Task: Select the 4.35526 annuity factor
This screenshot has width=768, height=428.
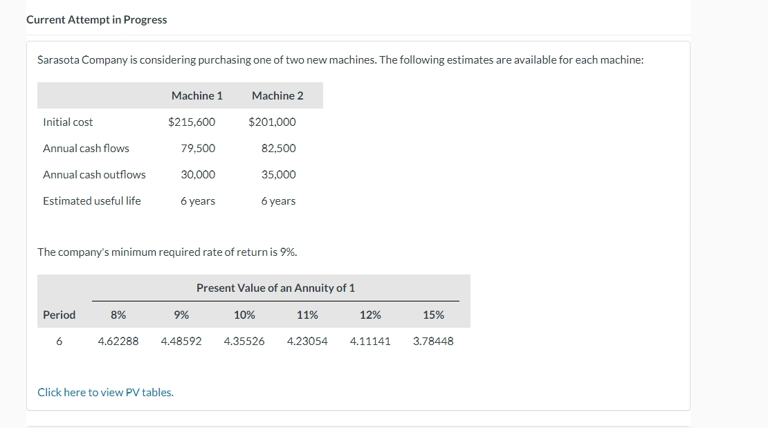Action: click(244, 342)
